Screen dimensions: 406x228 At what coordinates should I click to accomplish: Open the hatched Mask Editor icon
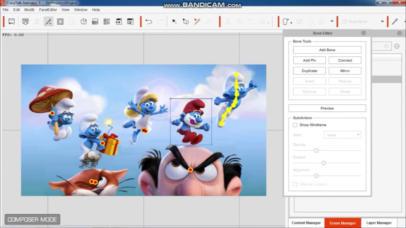point(60,22)
